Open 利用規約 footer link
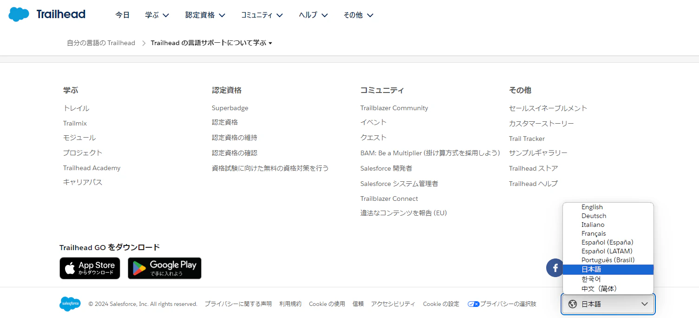 tap(290, 304)
